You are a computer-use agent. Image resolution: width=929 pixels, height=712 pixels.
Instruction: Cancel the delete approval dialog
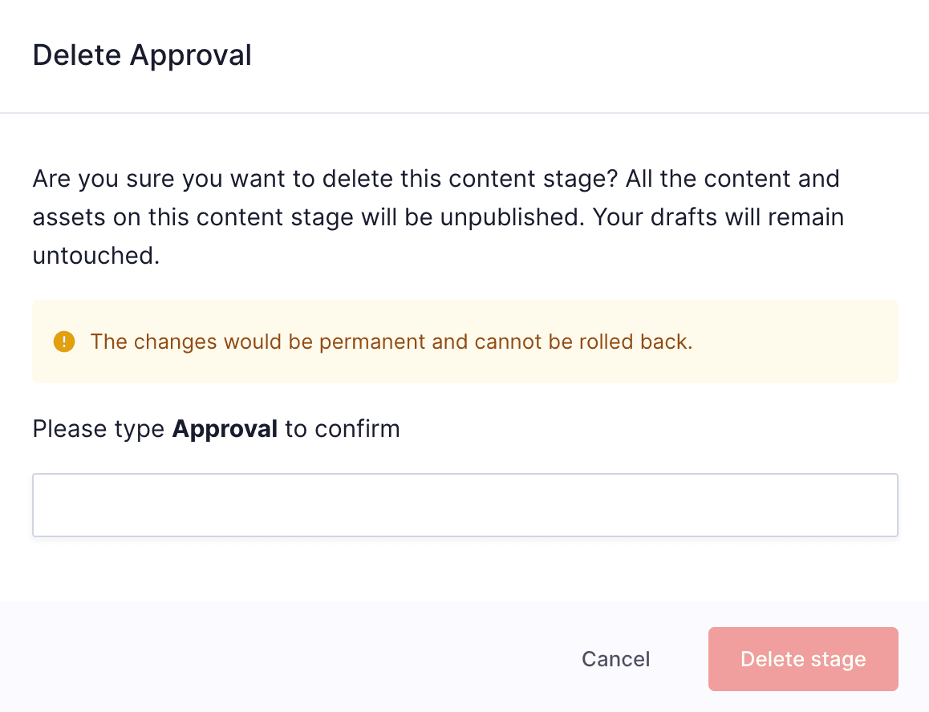(615, 659)
